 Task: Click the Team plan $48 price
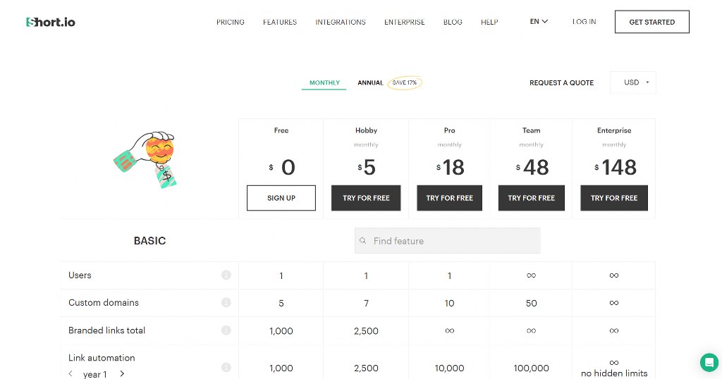pos(532,167)
